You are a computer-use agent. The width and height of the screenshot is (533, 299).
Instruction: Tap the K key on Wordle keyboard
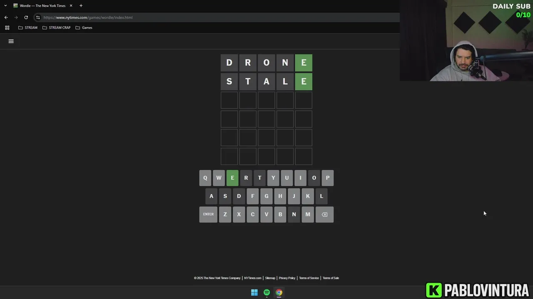coord(308,196)
